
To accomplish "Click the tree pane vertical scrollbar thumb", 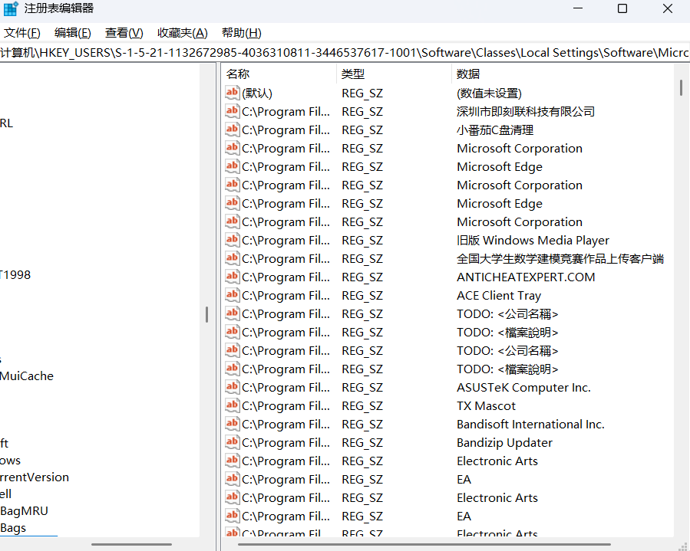I will [206, 315].
